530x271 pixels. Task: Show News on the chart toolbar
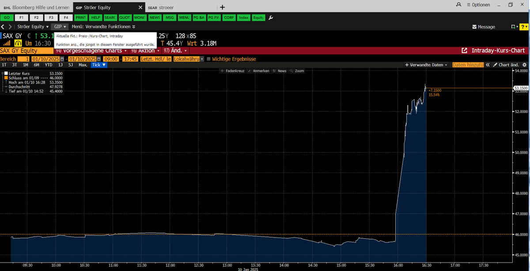[x=282, y=71]
